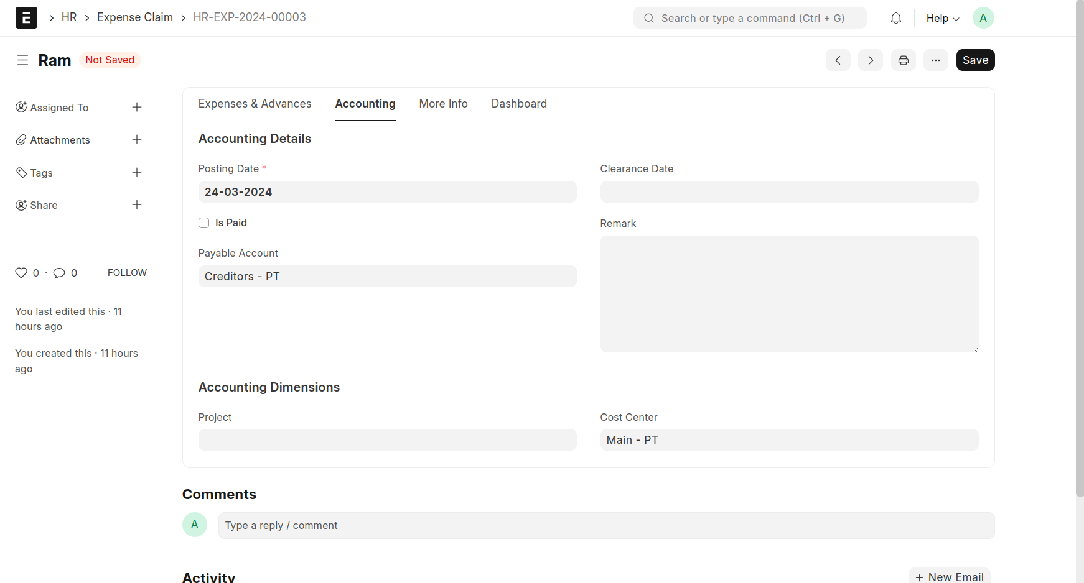Switch to Expenses & Advances tab
Viewport: 1084px width, 583px height.
point(255,104)
